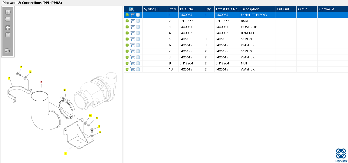
Task: Click the Comment column header
Action: coord(333,9)
